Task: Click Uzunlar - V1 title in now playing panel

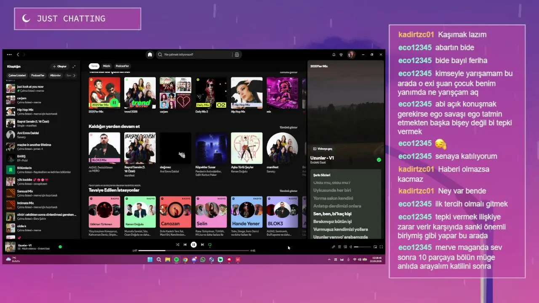Action: point(322,158)
